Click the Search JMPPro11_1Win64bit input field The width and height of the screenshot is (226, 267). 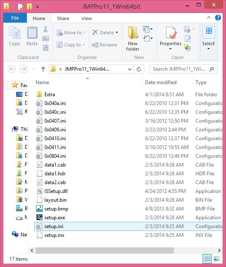[x=183, y=69]
